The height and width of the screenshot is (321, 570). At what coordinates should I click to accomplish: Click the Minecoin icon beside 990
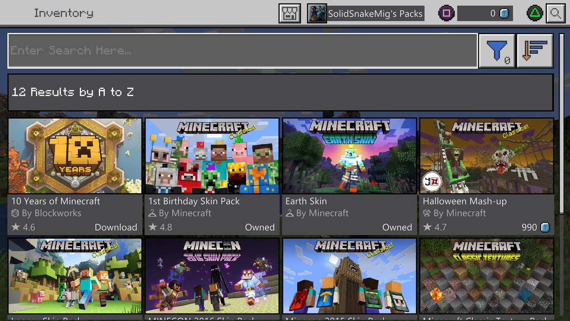point(545,228)
